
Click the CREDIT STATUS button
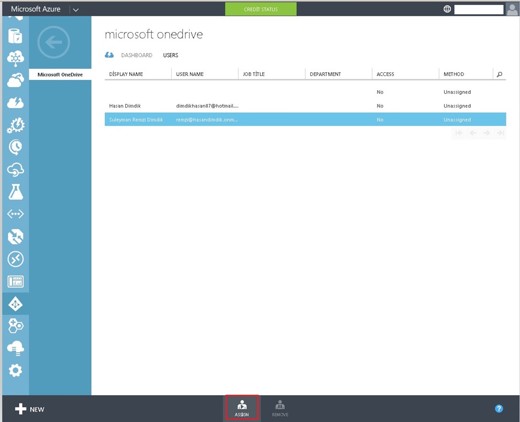(x=261, y=9)
